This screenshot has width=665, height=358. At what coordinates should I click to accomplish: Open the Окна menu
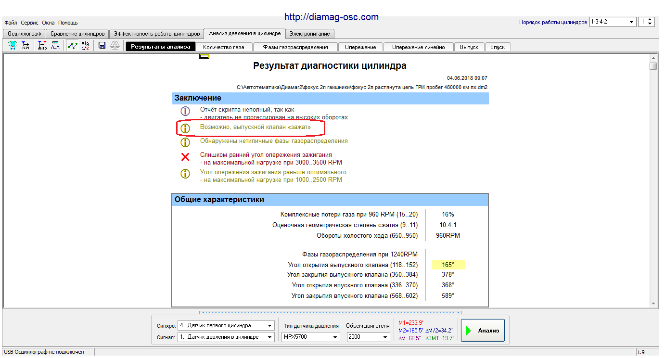click(48, 23)
